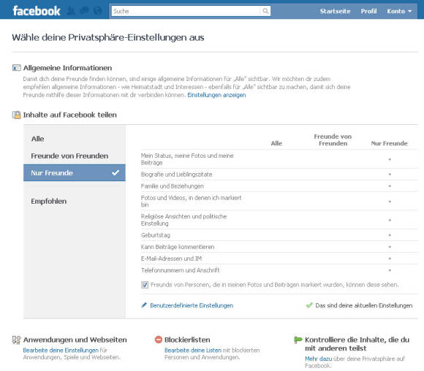424x371 pixels.
Task: Click the Anwendungen und Webseiten icon
Action: tap(16, 340)
